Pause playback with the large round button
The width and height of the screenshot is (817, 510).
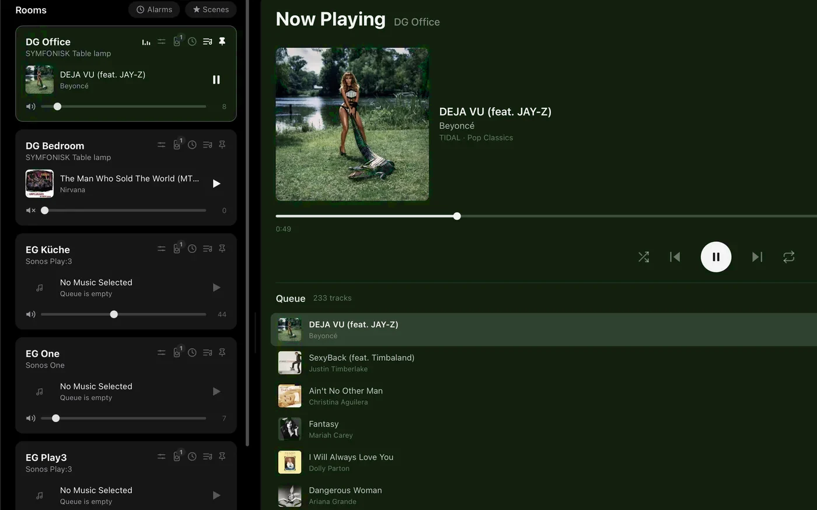click(716, 257)
